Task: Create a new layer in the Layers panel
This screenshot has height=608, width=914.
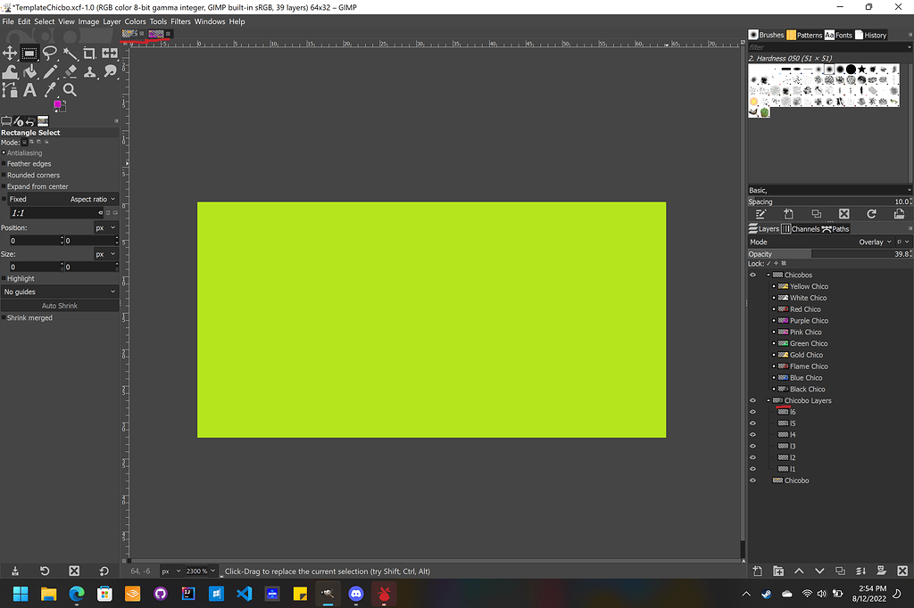Action: tap(757, 571)
